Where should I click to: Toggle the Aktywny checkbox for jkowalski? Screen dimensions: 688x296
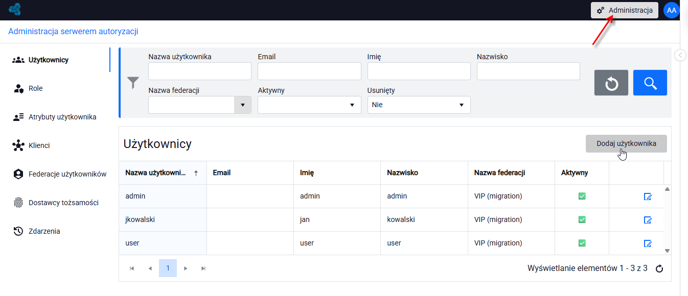582,220
